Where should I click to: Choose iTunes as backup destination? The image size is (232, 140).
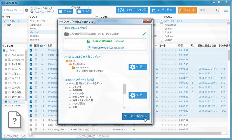pos(65,11)
